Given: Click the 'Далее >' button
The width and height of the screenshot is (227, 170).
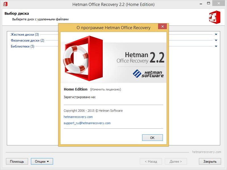Looking at the screenshot, I should tap(176, 161).
